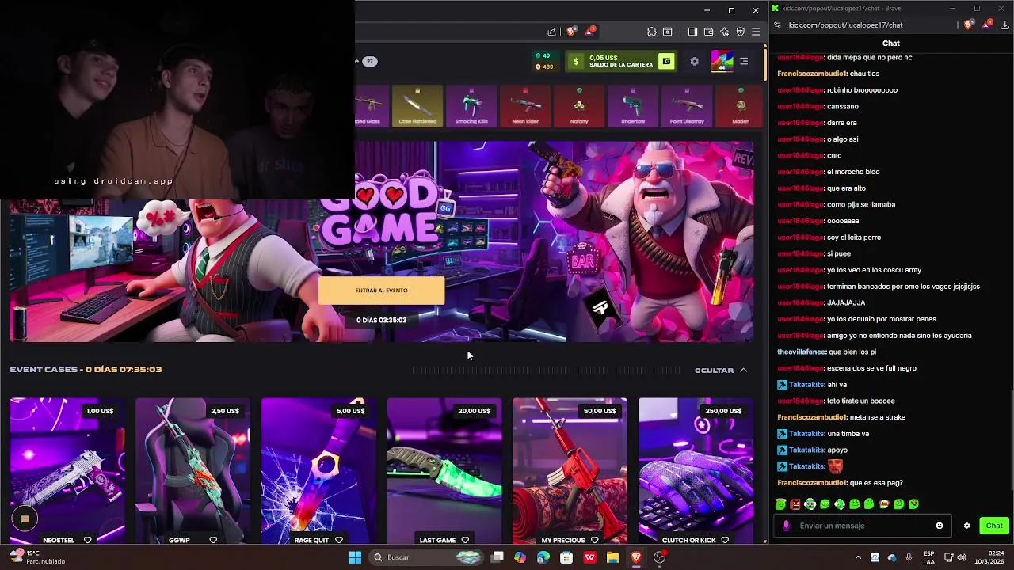Click the 0,05 US$ wallet balance text
Screen dimensions: 1014x570
[604, 58]
